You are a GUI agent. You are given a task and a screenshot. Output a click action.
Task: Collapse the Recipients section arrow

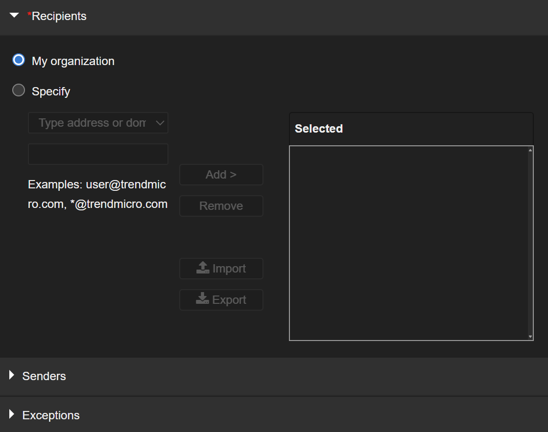(14, 16)
